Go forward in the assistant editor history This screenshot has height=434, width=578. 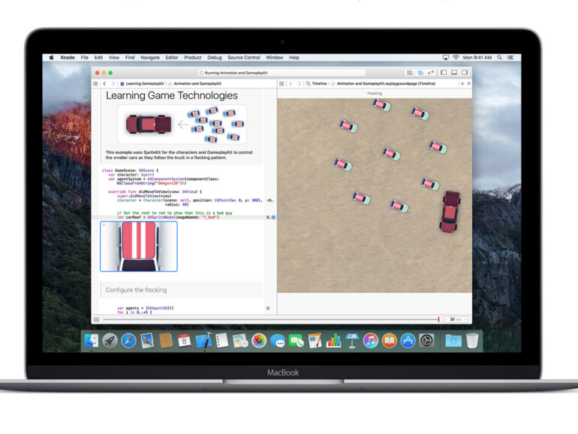tap(300, 83)
